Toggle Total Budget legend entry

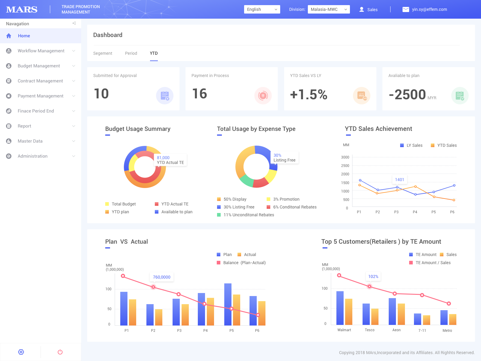click(121, 204)
